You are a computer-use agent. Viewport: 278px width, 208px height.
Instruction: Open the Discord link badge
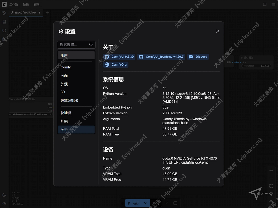[x=198, y=57]
